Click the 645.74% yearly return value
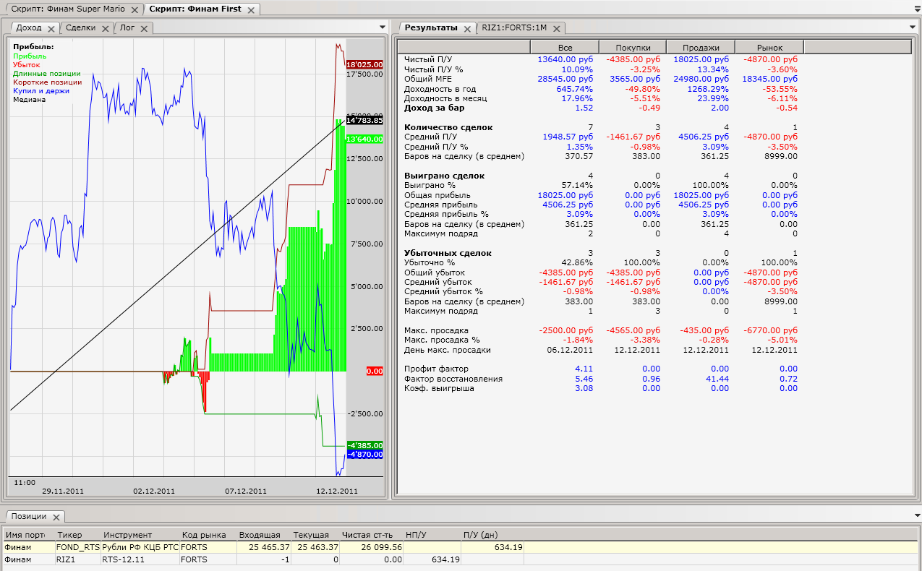Screen dimensions: 922x571 (x=576, y=88)
